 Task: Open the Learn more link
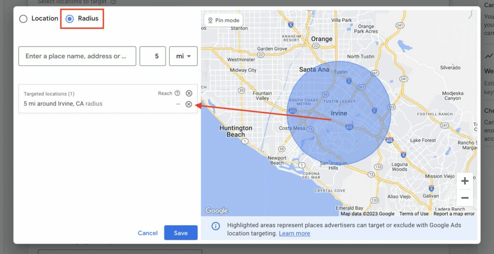pos(294,233)
